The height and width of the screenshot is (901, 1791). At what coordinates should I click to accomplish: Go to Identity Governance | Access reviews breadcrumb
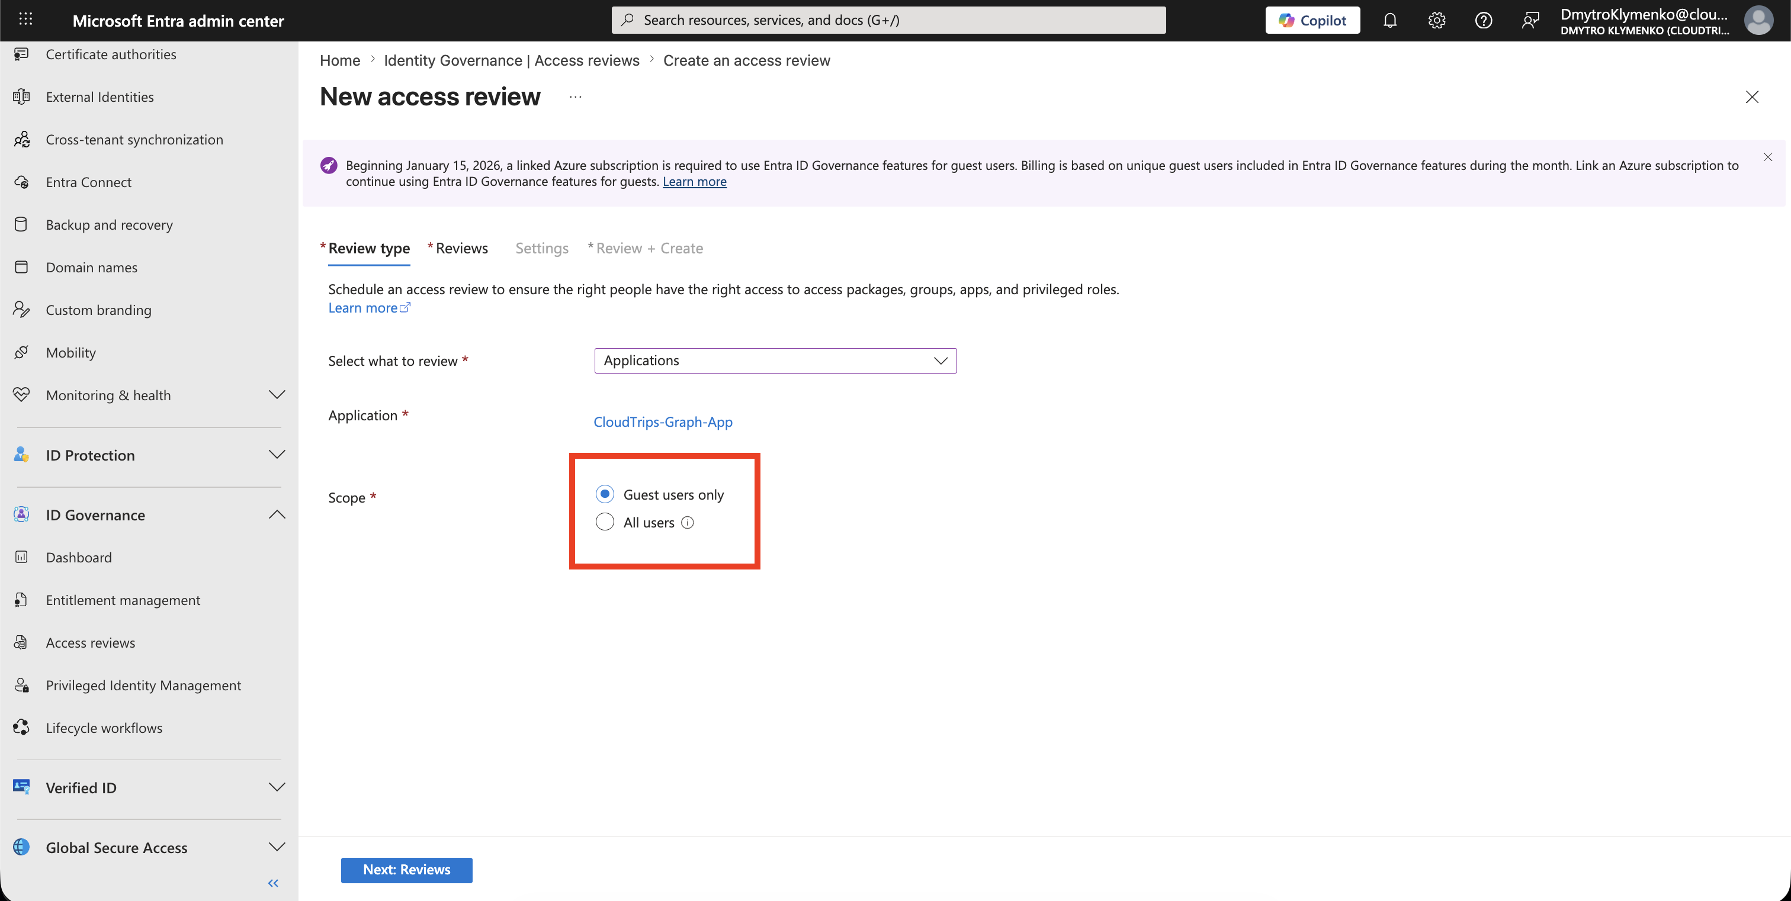coord(512,60)
